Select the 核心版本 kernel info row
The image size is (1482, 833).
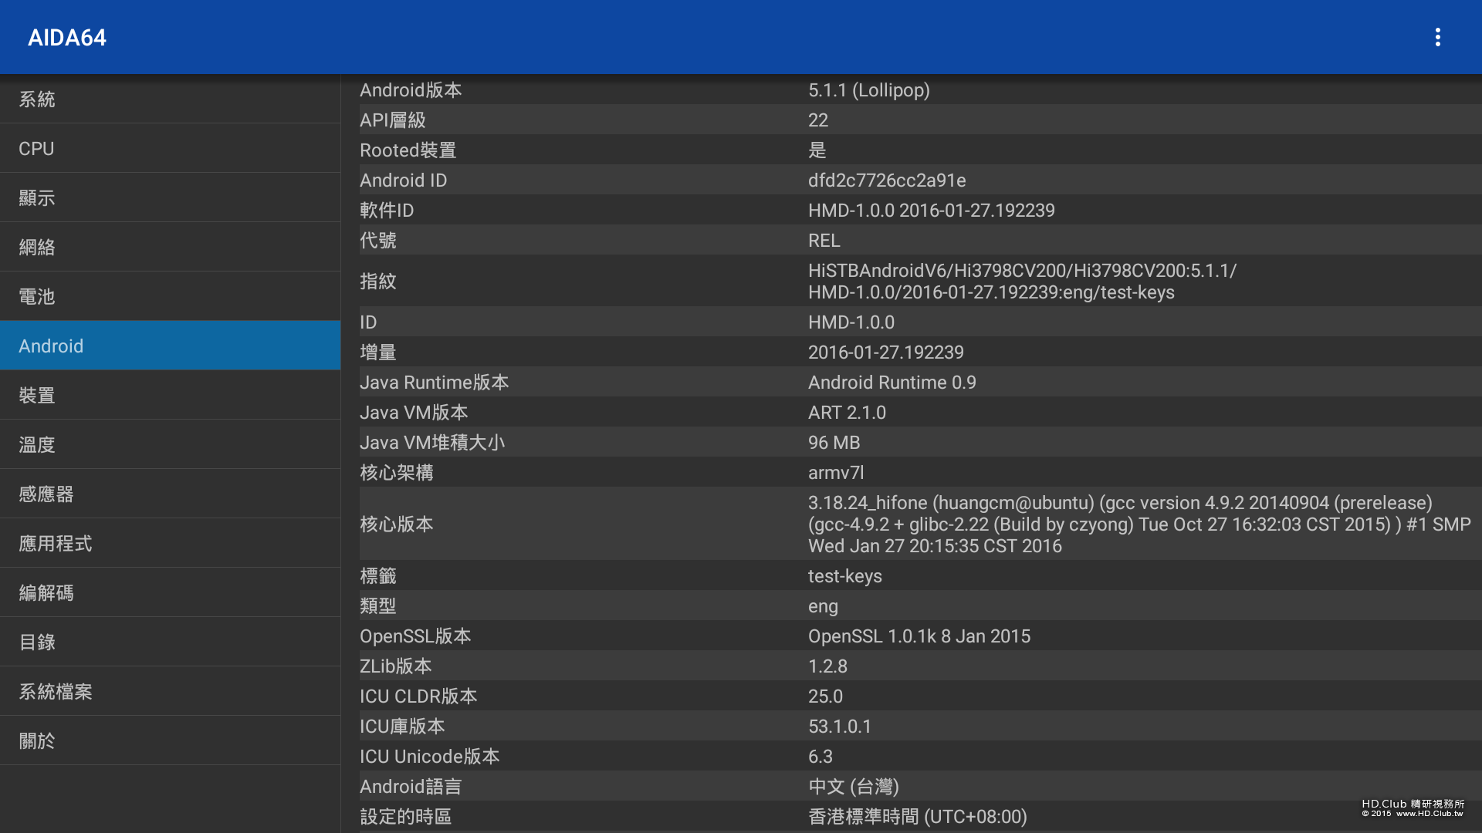pos(911,524)
